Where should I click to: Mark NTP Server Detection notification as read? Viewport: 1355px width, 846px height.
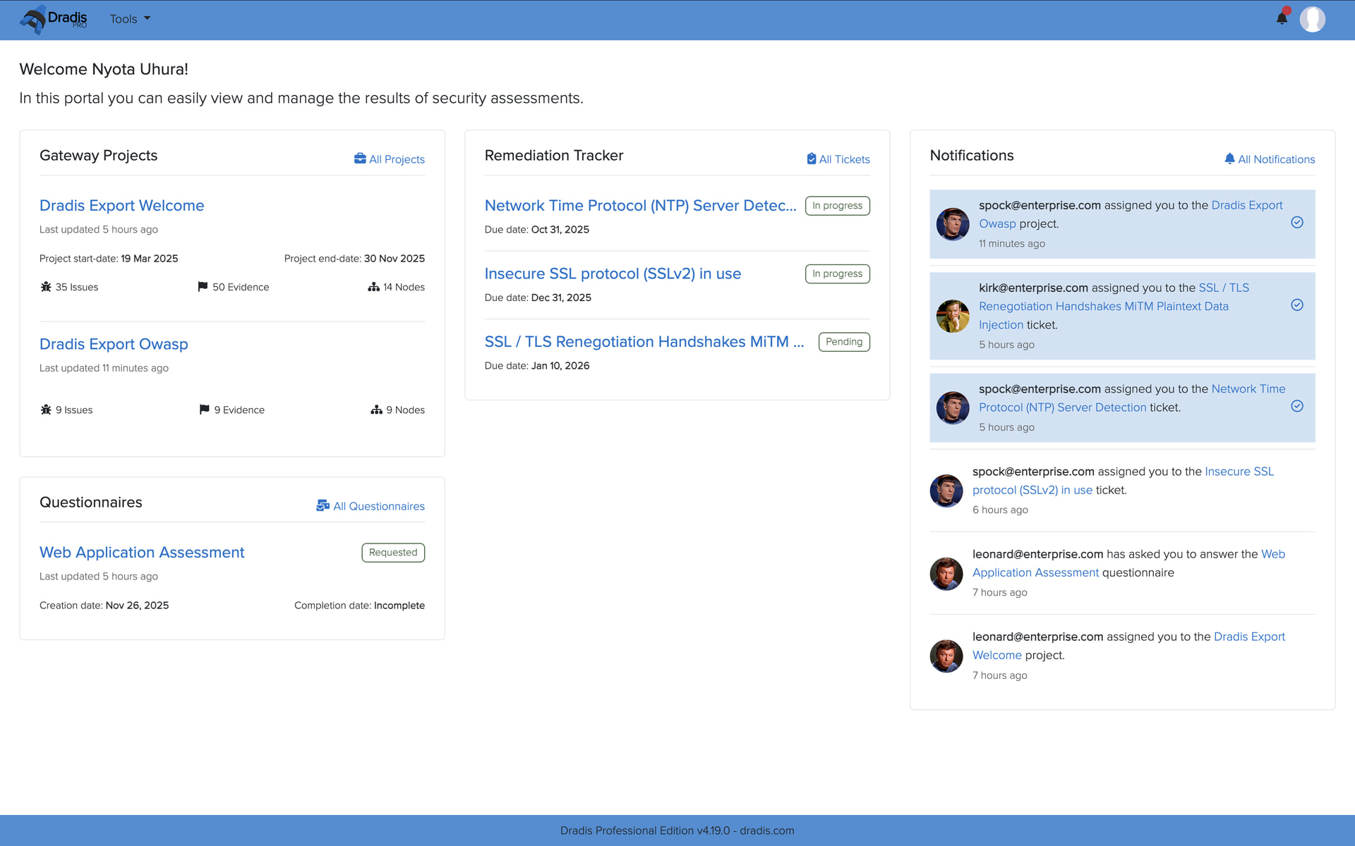click(1296, 406)
